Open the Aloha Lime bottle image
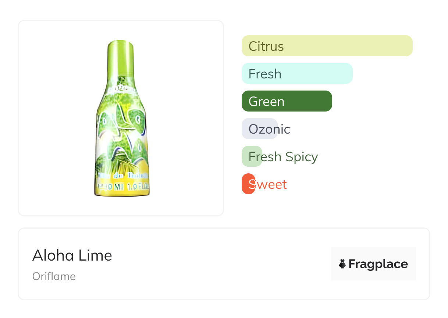The width and height of the screenshot is (448, 318). (x=122, y=118)
